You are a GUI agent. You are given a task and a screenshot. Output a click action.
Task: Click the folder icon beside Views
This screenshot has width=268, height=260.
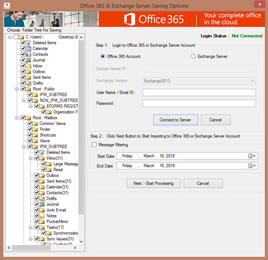pos(35,141)
